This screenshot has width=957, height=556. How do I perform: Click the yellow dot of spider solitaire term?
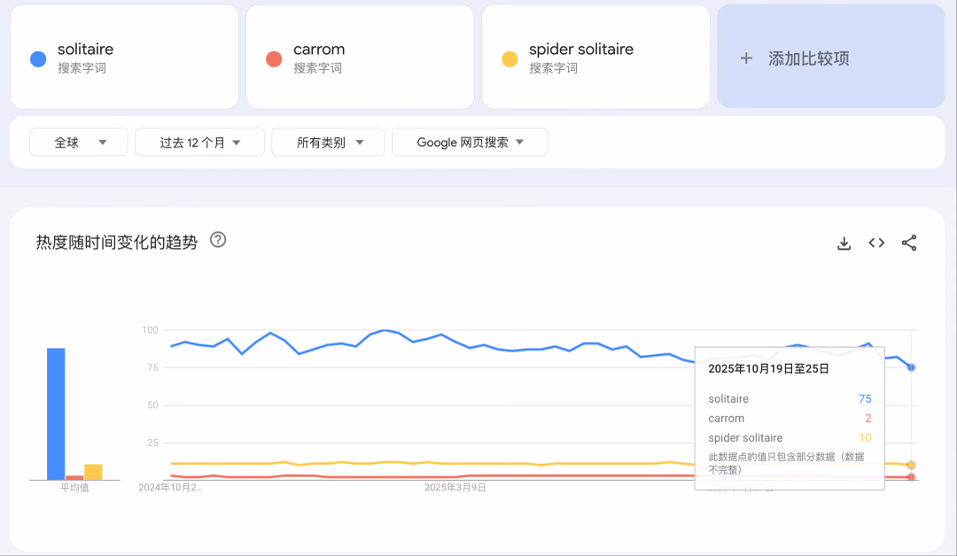(510, 59)
